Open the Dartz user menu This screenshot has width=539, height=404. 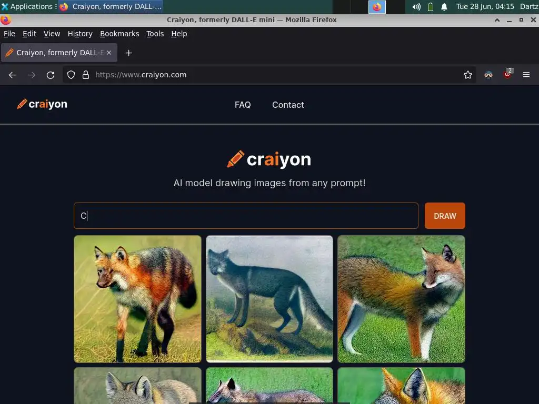click(529, 6)
